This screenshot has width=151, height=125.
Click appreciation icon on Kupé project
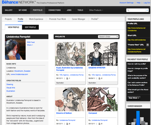tap(67, 78)
